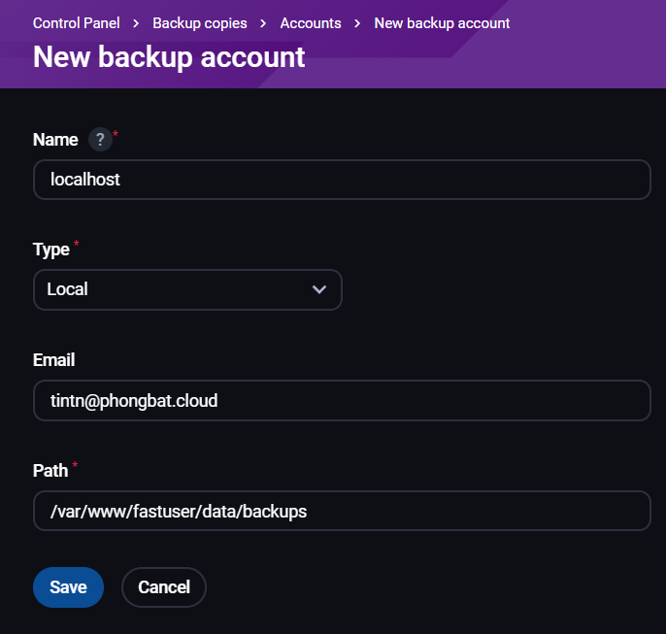666x634 pixels.
Task: Click the breadcrumb arrow after Accounts
Action: click(357, 22)
